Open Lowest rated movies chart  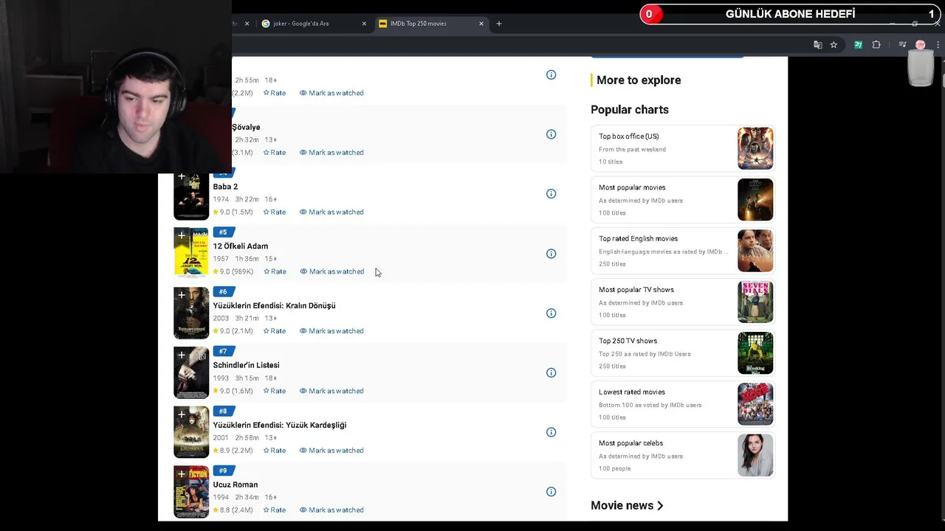(x=683, y=404)
